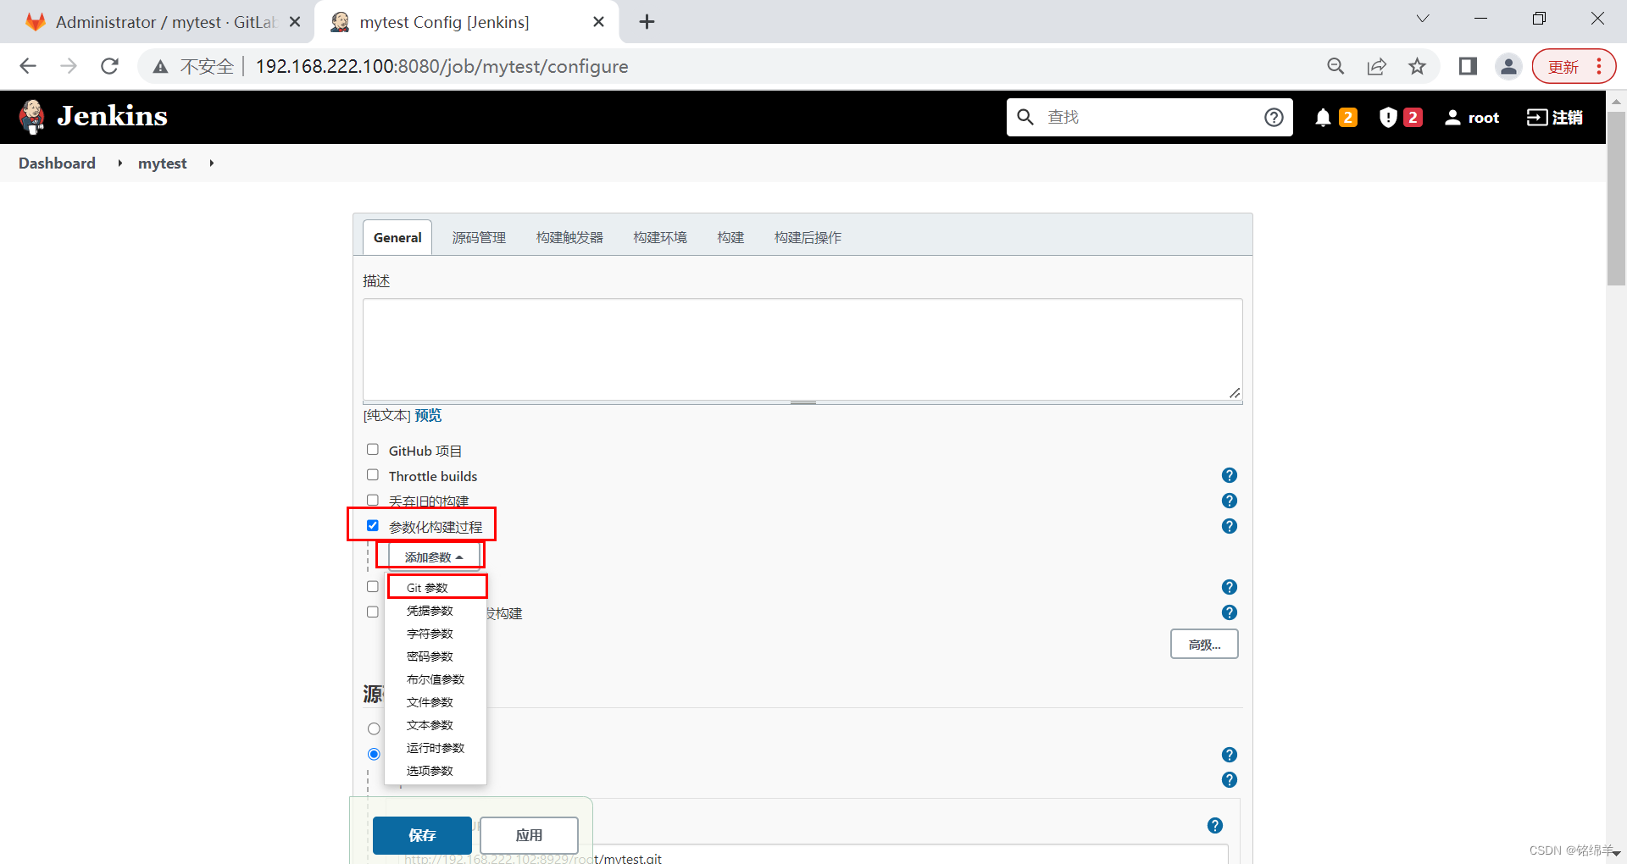
Task: Click help icon for 参数化构建过程
Action: coord(1230,526)
